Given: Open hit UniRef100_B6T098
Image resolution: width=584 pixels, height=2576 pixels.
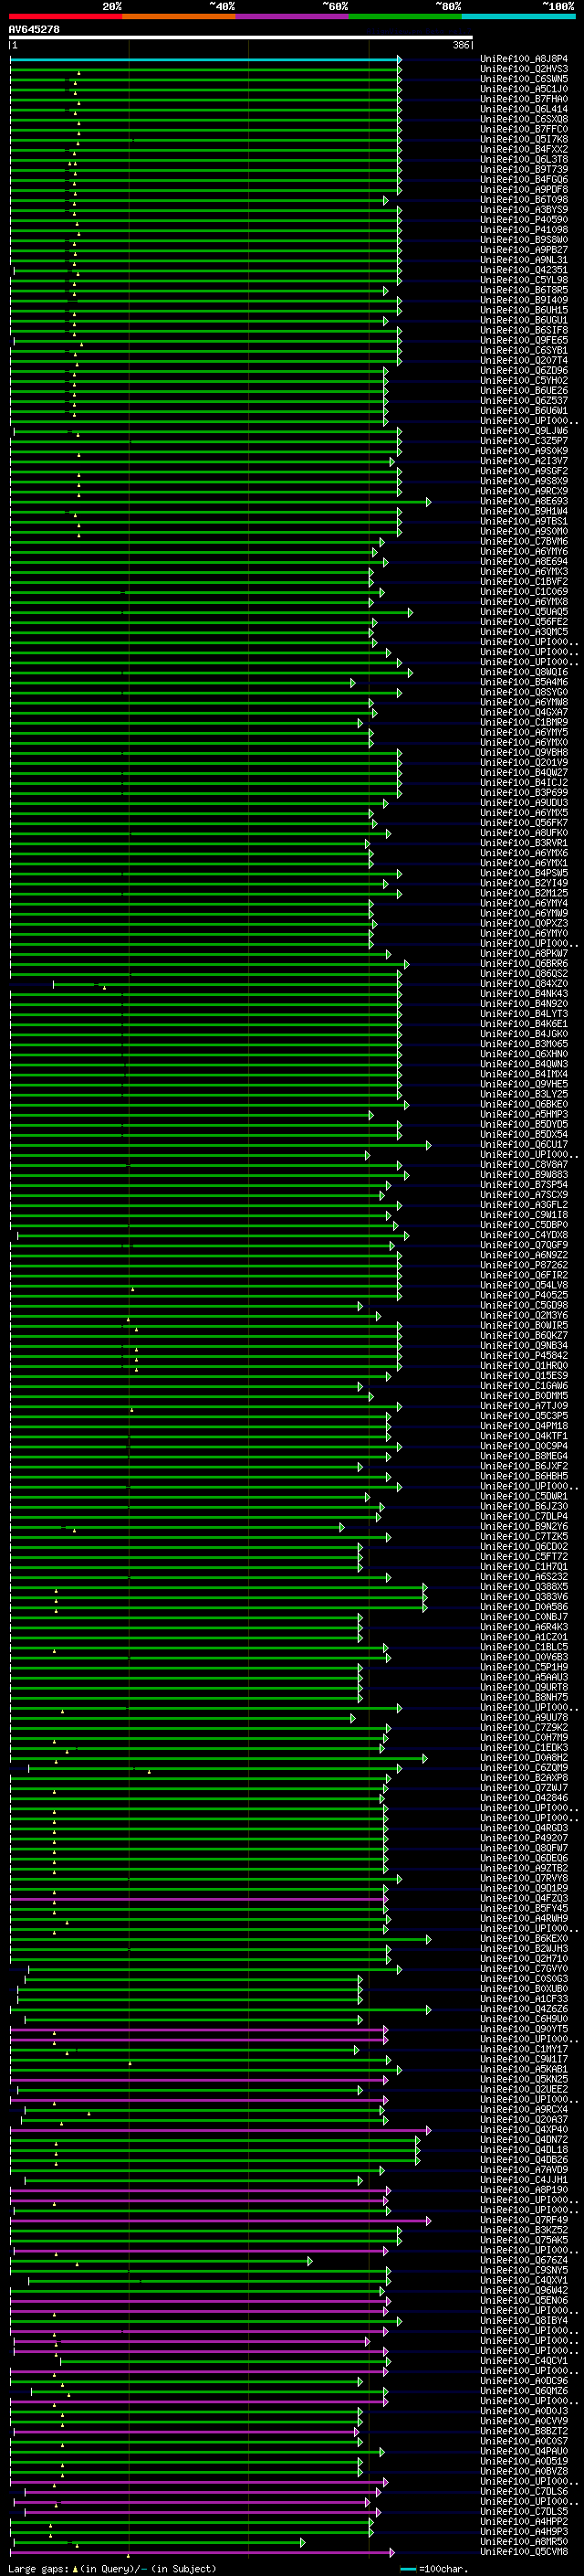Looking at the screenshot, I should 524,200.
